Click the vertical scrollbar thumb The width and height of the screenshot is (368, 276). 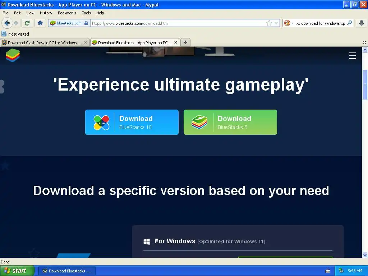365,85
